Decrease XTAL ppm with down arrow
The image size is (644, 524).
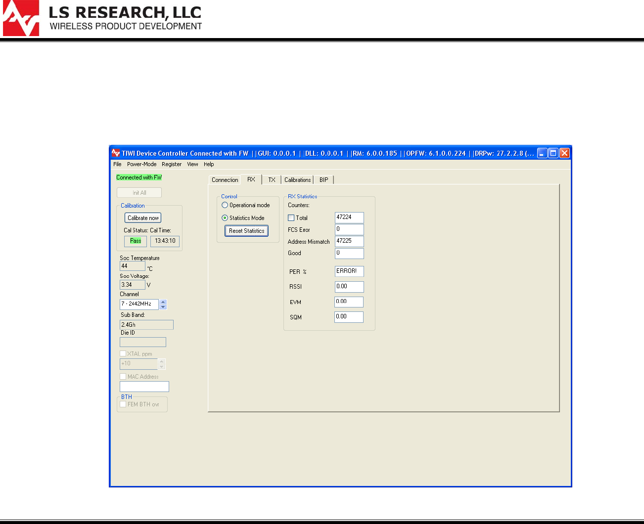[x=162, y=366]
